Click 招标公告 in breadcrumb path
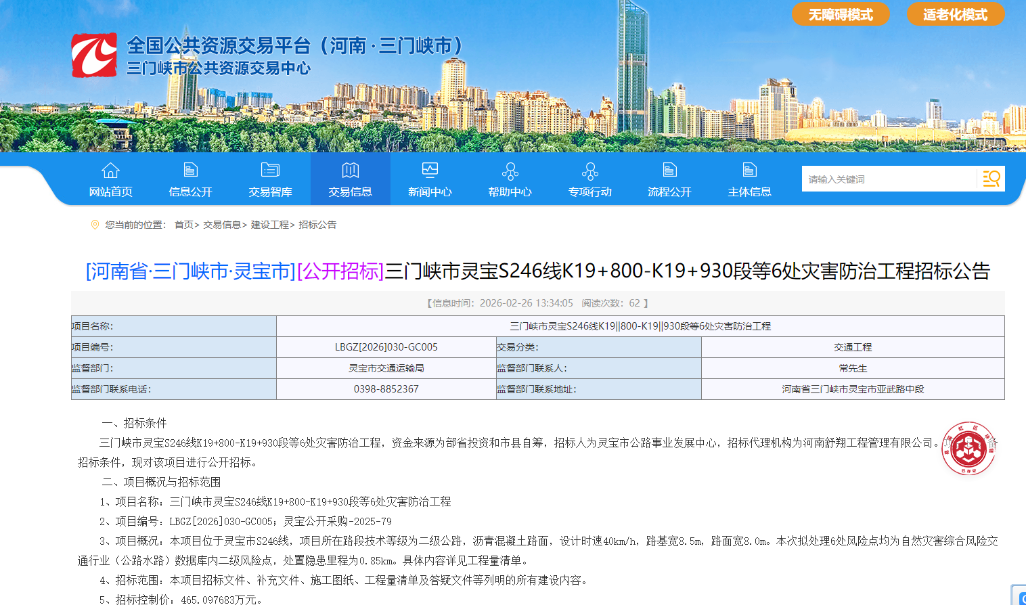The image size is (1026, 605). click(317, 225)
